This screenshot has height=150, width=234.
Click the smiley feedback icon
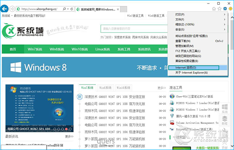click(x=230, y=9)
